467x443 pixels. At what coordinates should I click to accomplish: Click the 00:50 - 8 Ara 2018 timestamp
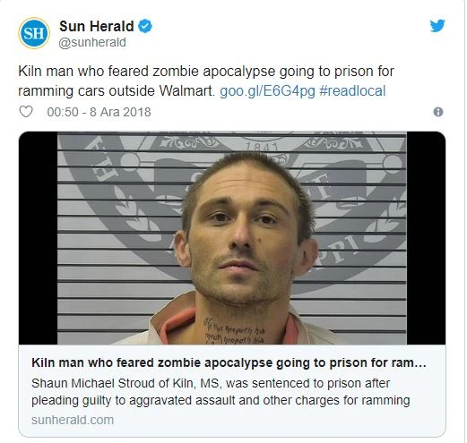(x=99, y=112)
